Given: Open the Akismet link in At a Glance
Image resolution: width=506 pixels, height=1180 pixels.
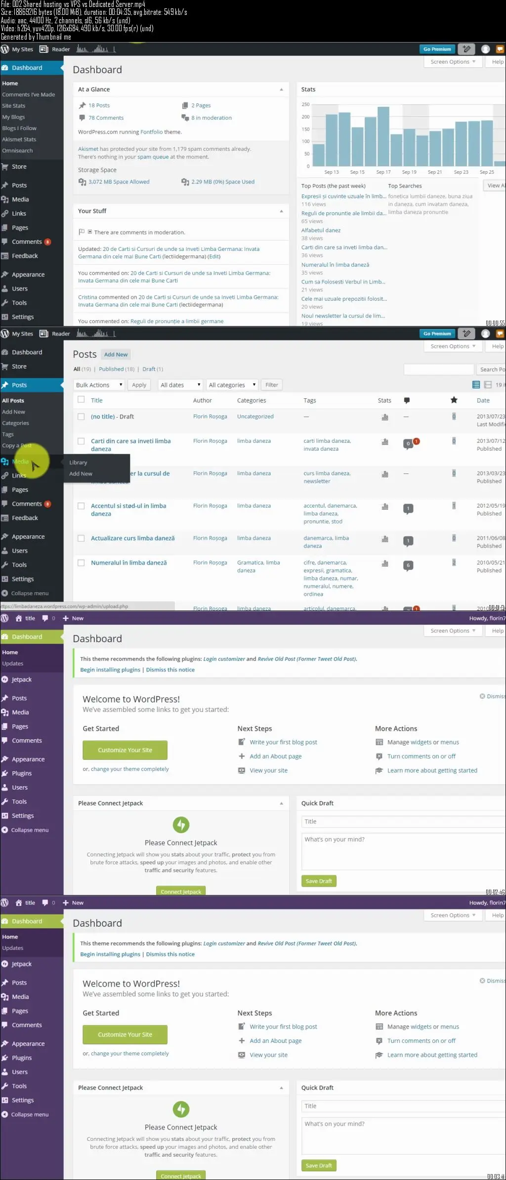Looking at the screenshot, I should pos(88,149).
